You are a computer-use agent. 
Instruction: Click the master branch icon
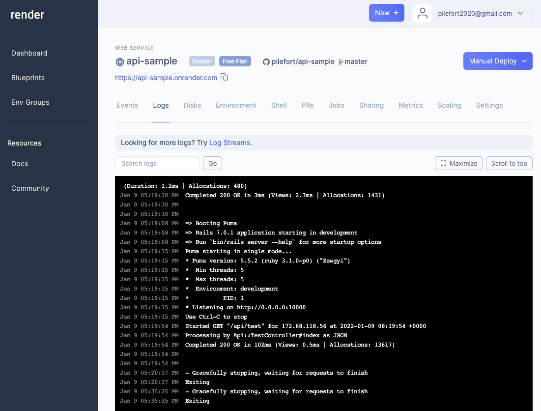tap(341, 62)
